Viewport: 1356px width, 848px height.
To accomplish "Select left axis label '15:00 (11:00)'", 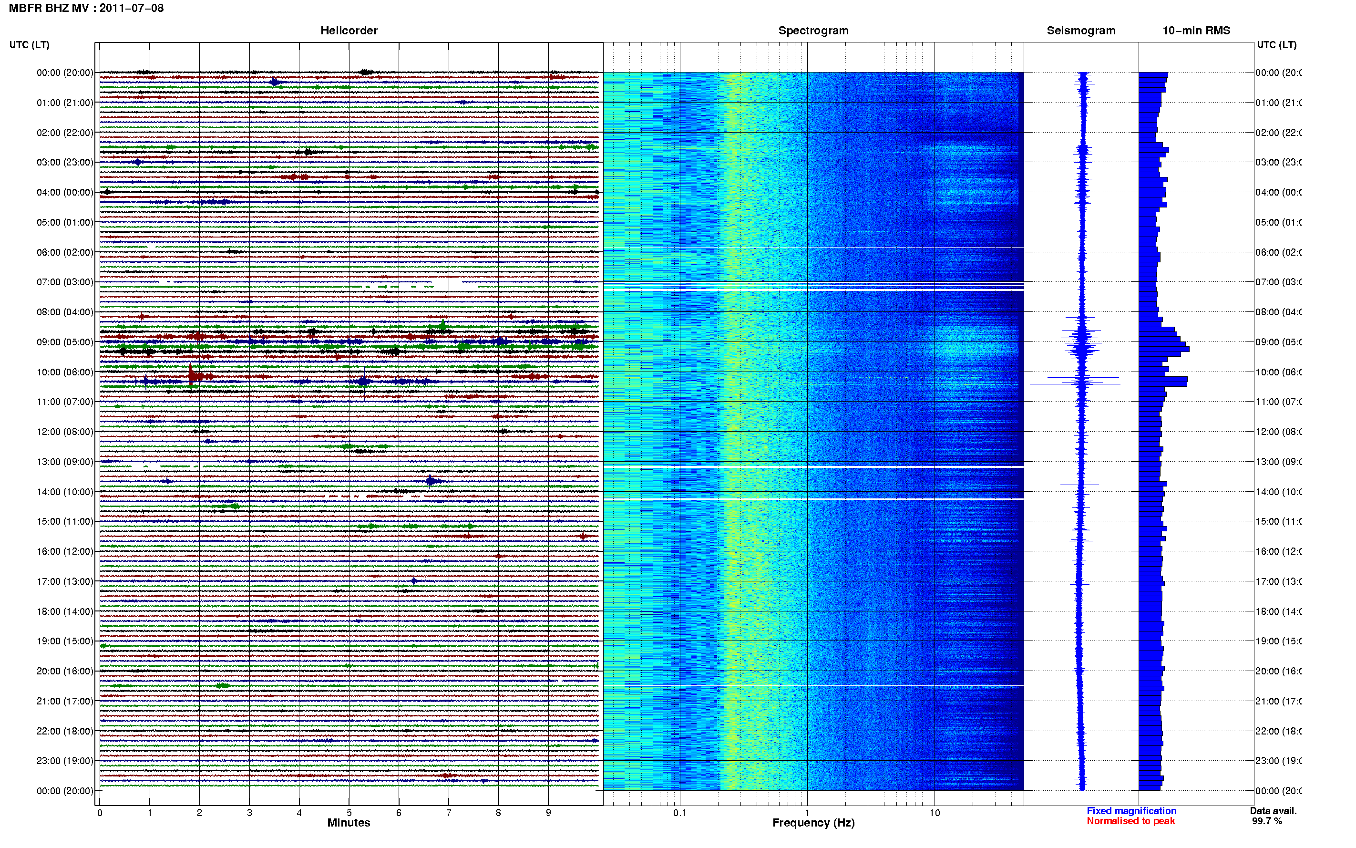I will (65, 522).
